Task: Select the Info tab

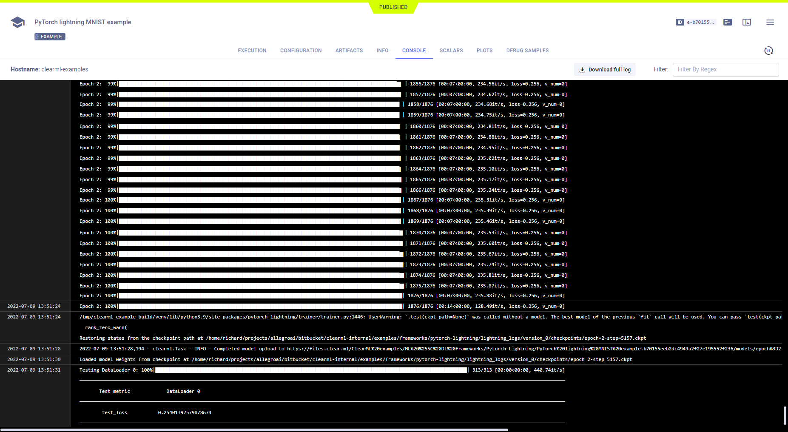Action: tap(382, 51)
